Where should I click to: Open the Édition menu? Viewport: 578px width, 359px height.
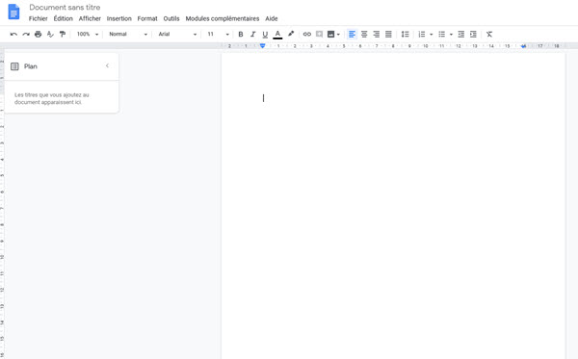63,18
